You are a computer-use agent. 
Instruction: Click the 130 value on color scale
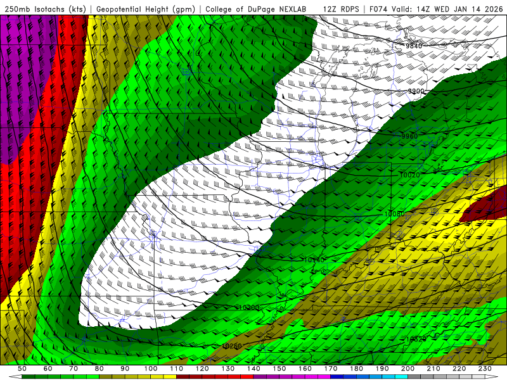tap(228, 369)
